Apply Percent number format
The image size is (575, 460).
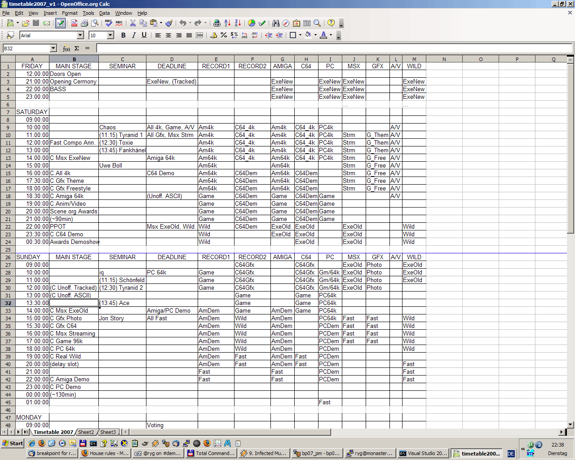tap(224, 35)
